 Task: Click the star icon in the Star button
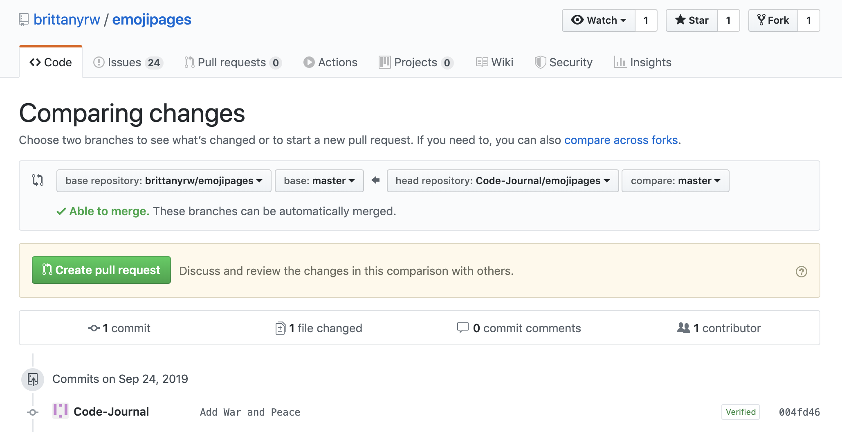pos(680,20)
